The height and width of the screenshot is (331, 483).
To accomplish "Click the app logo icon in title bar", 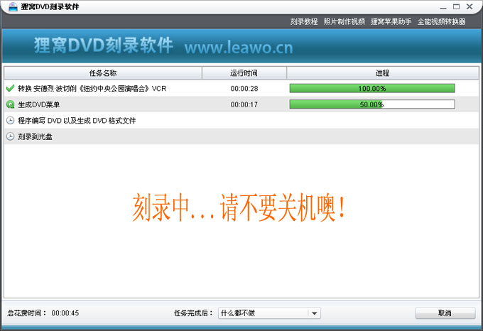I will pyautogui.click(x=13, y=6).
